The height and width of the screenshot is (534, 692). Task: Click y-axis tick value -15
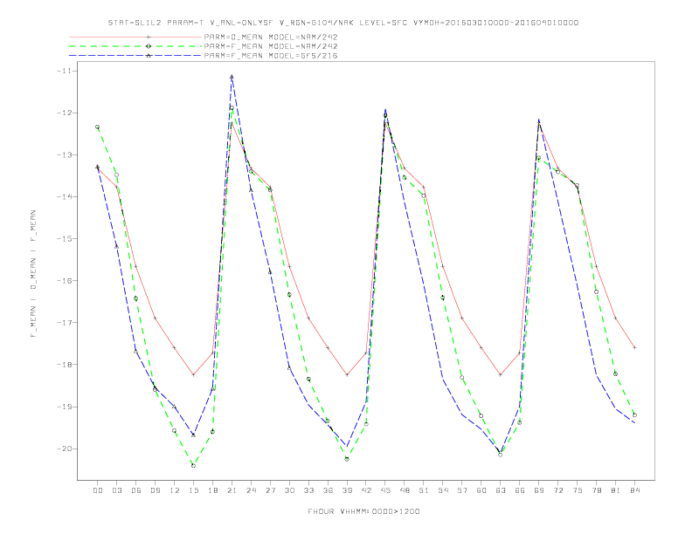[x=65, y=239]
